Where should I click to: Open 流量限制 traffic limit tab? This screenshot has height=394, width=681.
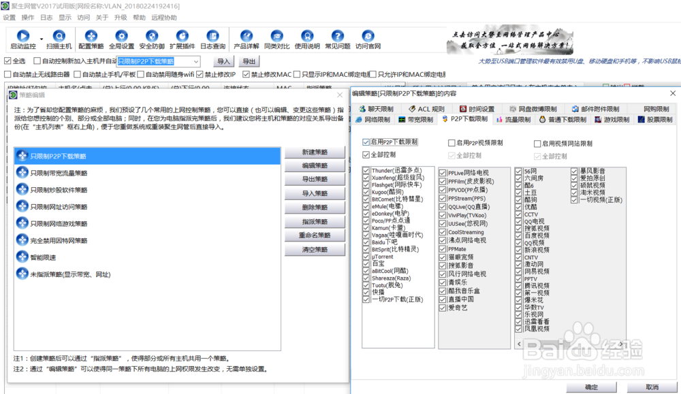coord(513,119)
